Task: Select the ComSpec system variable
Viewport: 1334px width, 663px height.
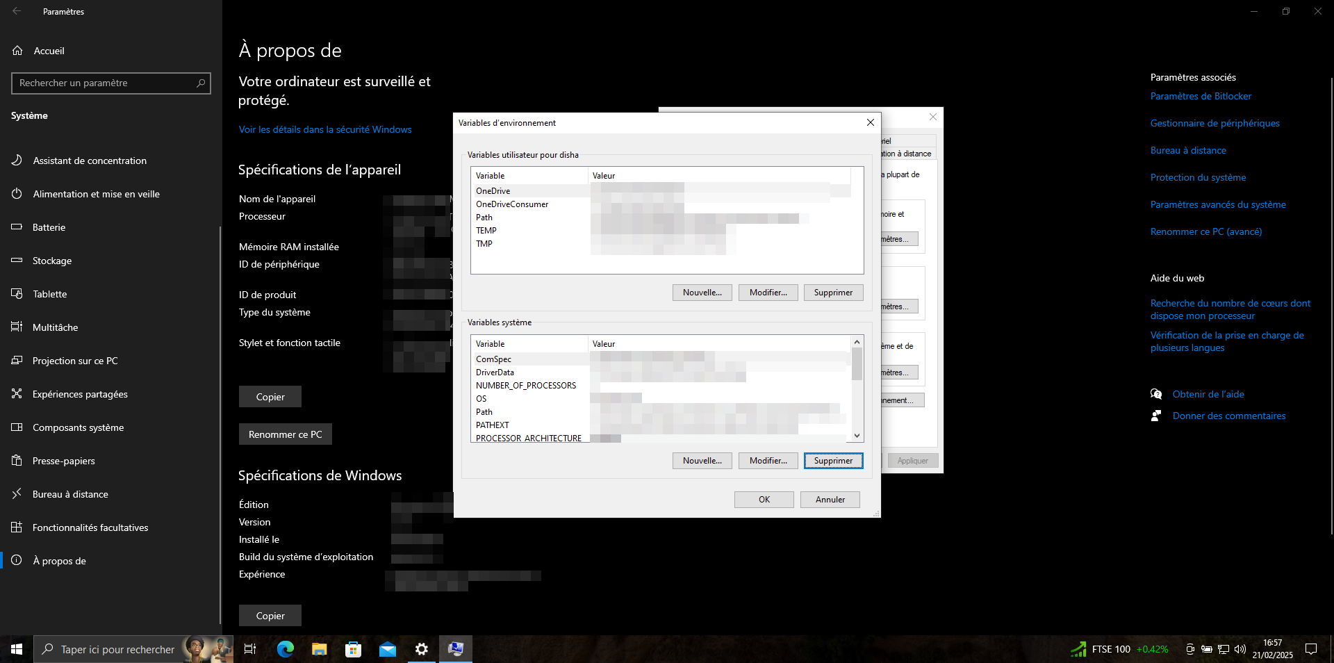Action: tap(661, 359)
